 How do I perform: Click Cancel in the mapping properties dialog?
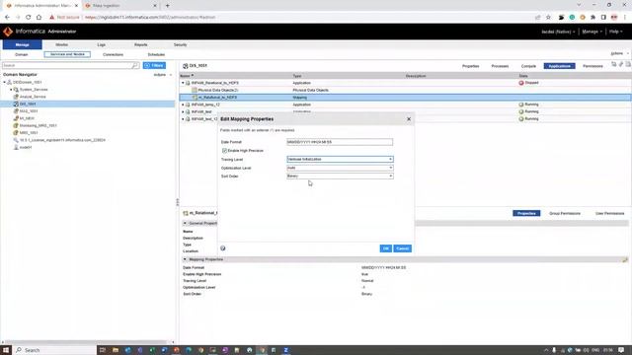402,248
